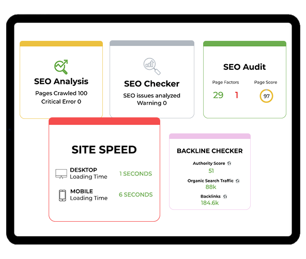This screenshot has height=259, width=306.
Task: Click the 88k organic traffic value
Action: (x=211, y=187)
